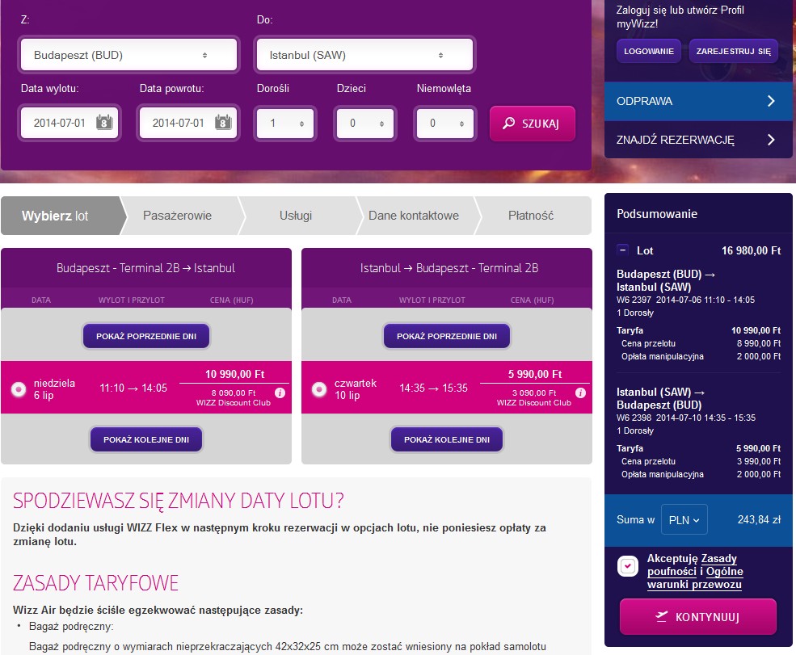Open the departure date calendar icon
The image size is (796, 655).
pyautogui.click(x=104, y=122)
